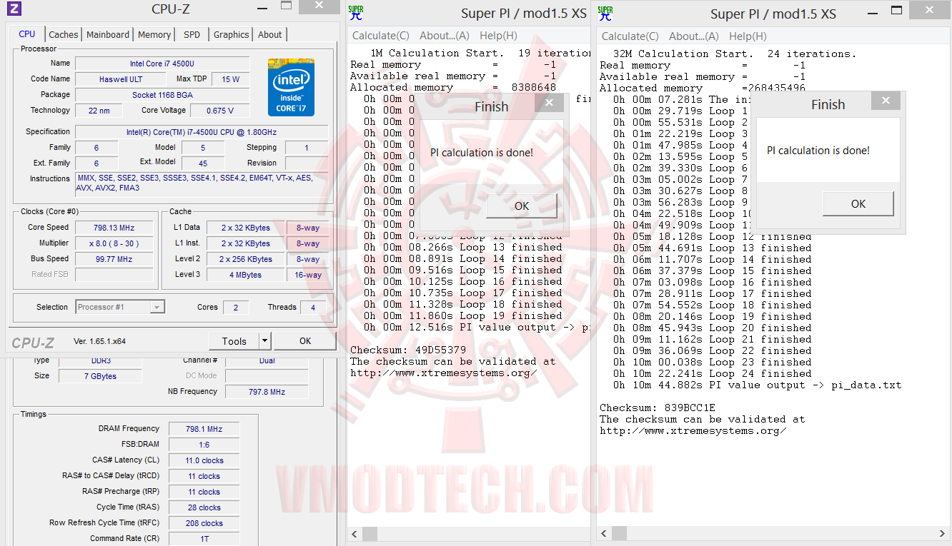Viewport: 952px width, 546px height.
Task: Click the Bus Speed value '99.77 MHz'
Action: click(x=114, y=259)
